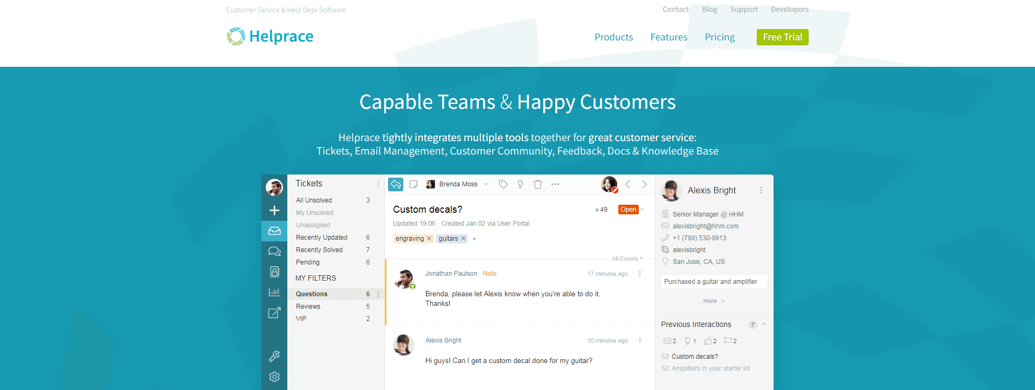Click the external link pencil icon in sidebar
The height and width of the screenshot is (390, 1035).
click(x=274, y=312)
